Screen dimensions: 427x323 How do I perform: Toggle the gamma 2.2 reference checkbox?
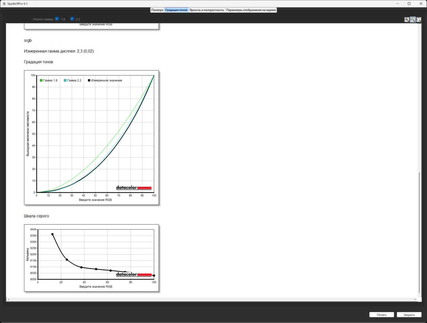[x=72, y=19]
